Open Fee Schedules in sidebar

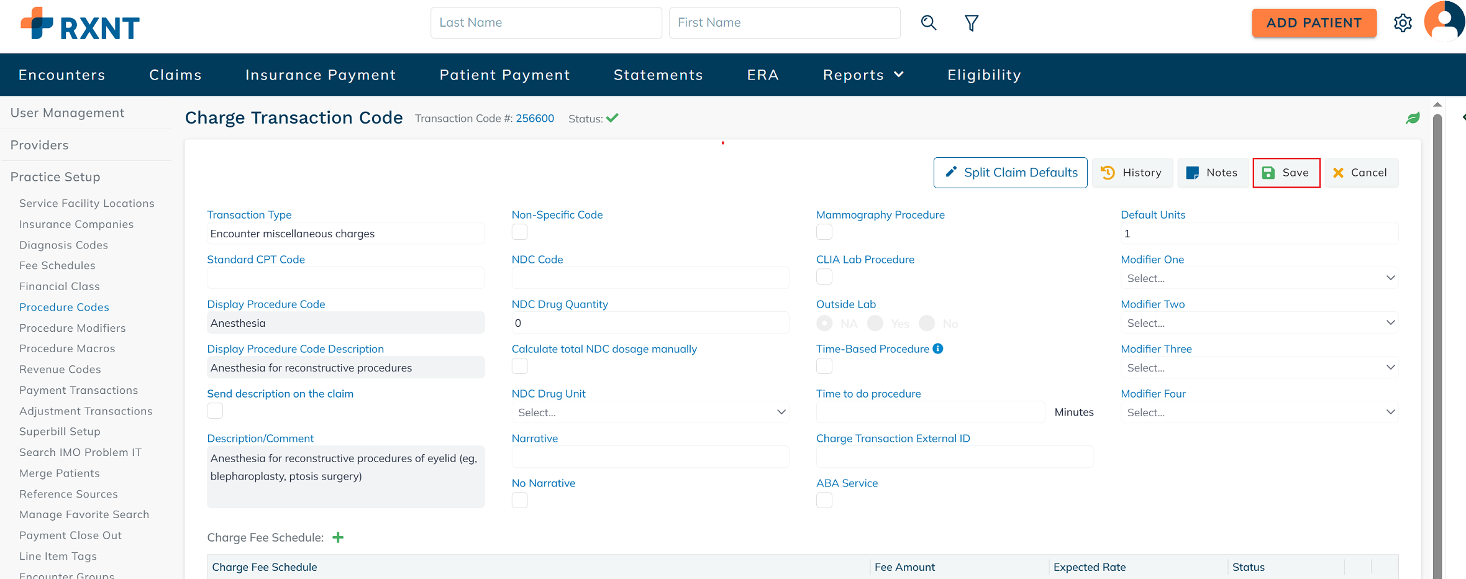[57, 265]
